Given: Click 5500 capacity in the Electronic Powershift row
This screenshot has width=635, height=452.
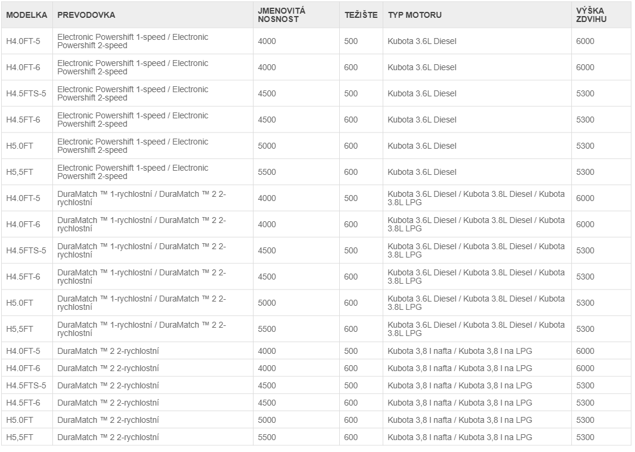Looking at the screenshot, I should click(267, 172).
